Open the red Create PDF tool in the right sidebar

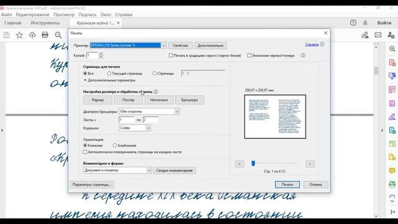pos(392,62)
